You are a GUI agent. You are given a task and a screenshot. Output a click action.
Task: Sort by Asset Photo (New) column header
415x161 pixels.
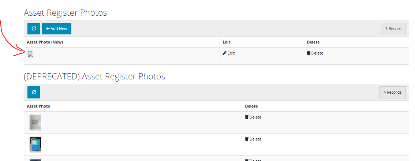point(45,42)
